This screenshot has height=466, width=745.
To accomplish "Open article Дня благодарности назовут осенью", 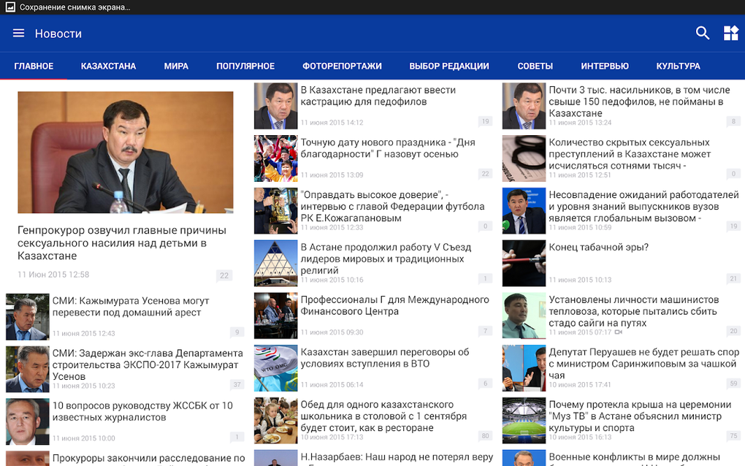I will 388,148.
